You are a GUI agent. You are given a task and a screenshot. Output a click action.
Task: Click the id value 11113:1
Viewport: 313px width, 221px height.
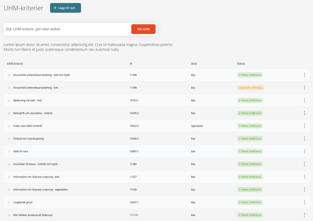134,215
